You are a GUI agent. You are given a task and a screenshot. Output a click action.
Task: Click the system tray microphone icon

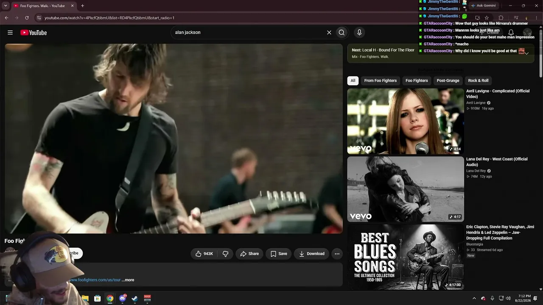click(492, 298)
